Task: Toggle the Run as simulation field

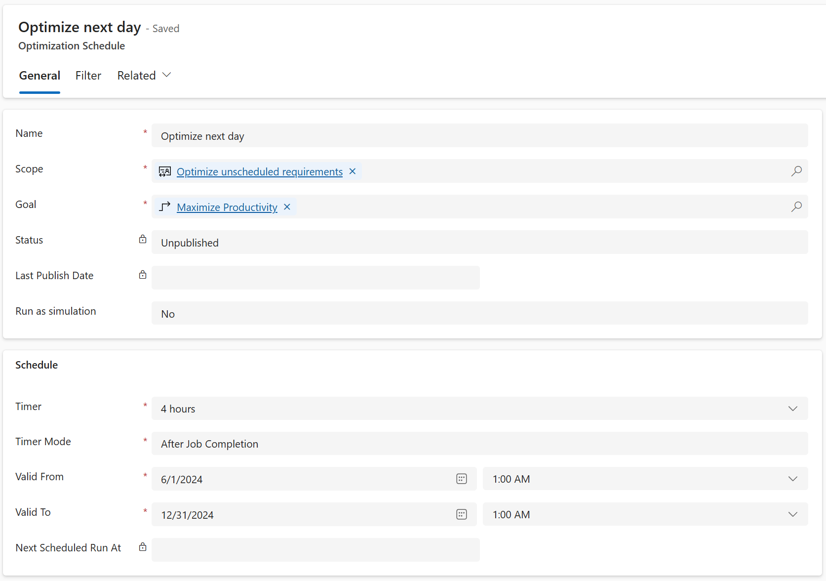Action: (479, 314)
